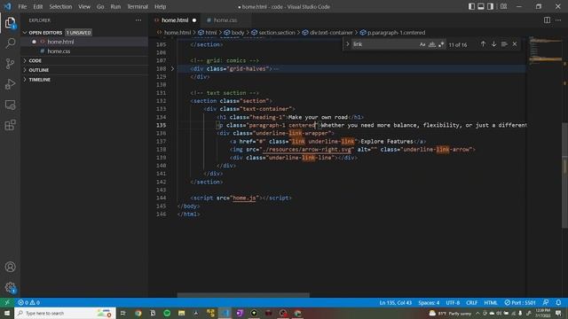Toggle Match Case in find widget
568x319 pixels.
pos(422,44)
